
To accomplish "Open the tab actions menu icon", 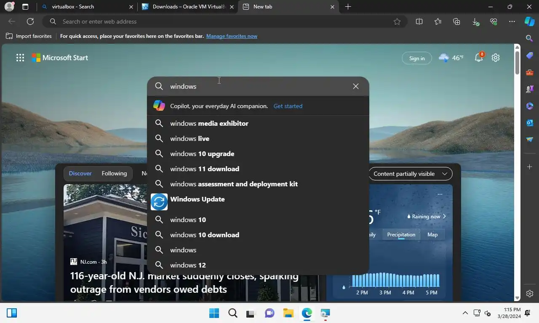I will point(25,7).
